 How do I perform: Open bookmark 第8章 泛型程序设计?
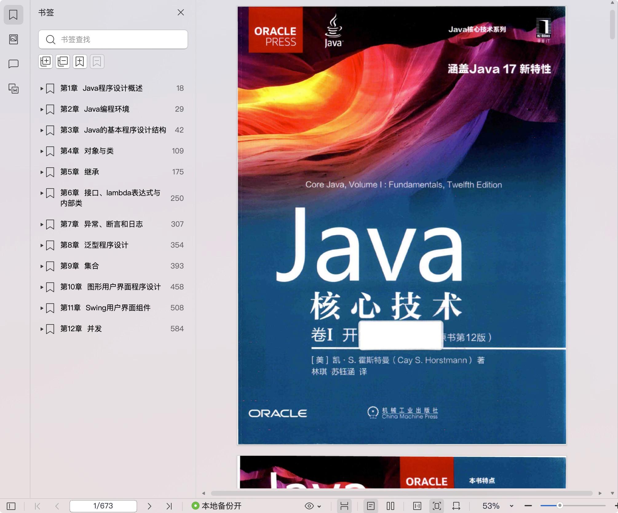(x=94, y=245)
